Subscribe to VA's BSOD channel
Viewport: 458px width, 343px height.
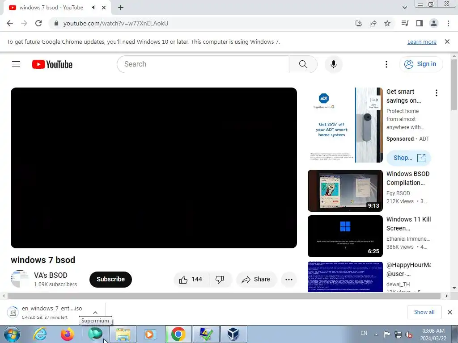(x=111, y=279)
